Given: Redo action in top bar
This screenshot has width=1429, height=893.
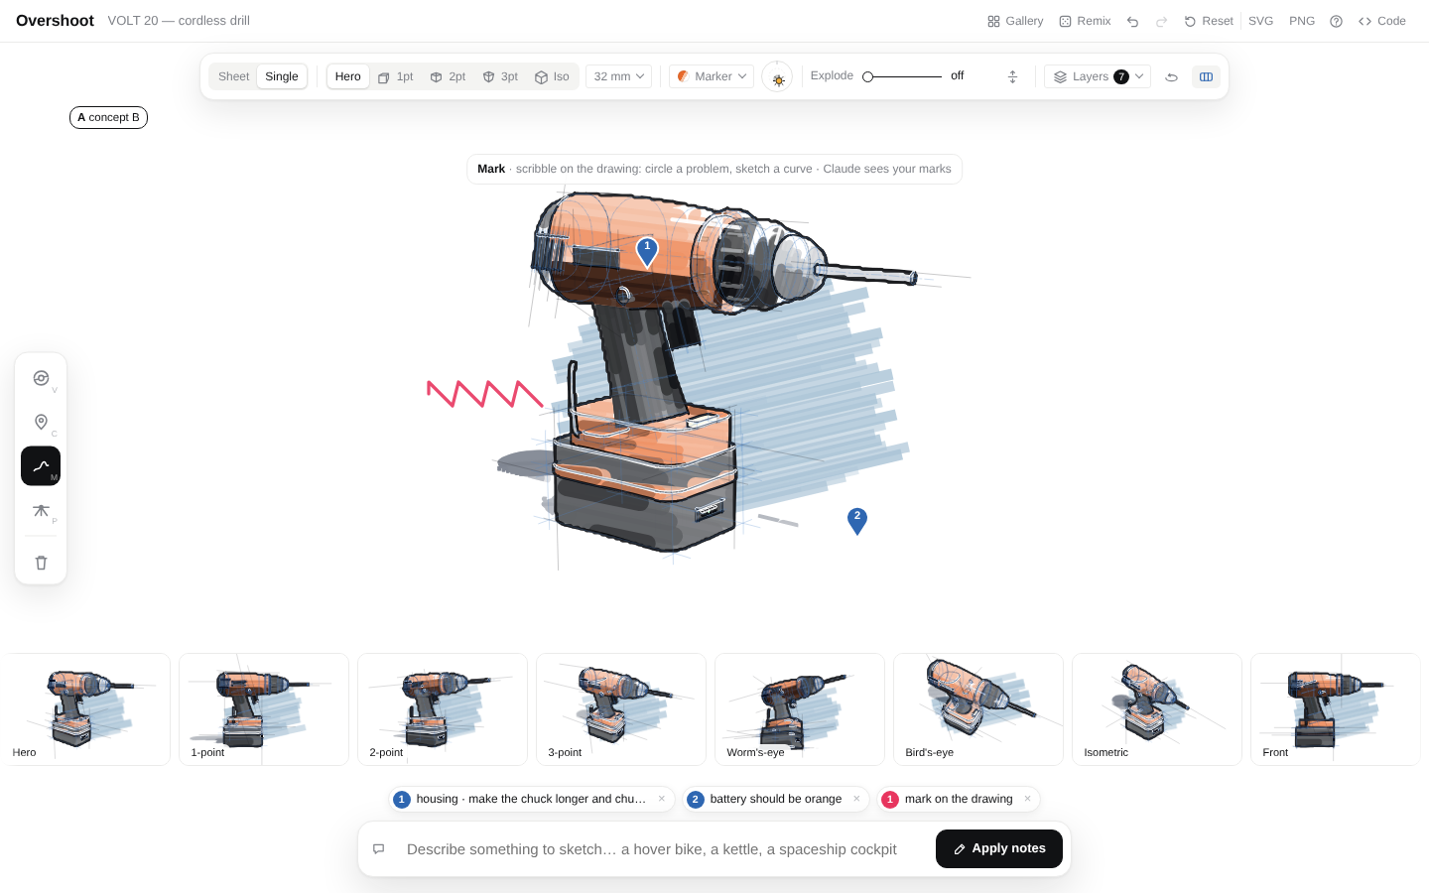Looking at the screenshot, I should coord(1161,21).
